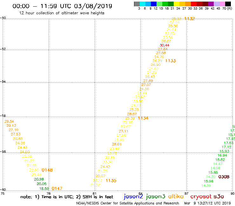Click the 14.39 light green reading
The height and width of the screenshot is (206, 235).
pos(206,186)
